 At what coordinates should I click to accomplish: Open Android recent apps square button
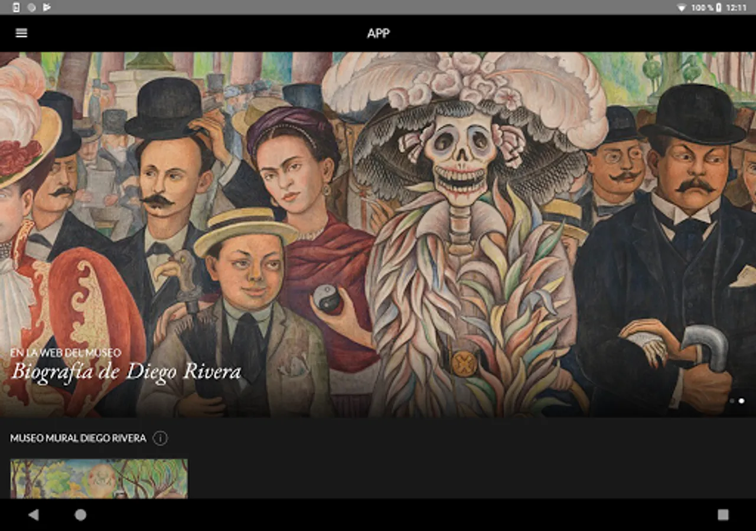(723, 515)
